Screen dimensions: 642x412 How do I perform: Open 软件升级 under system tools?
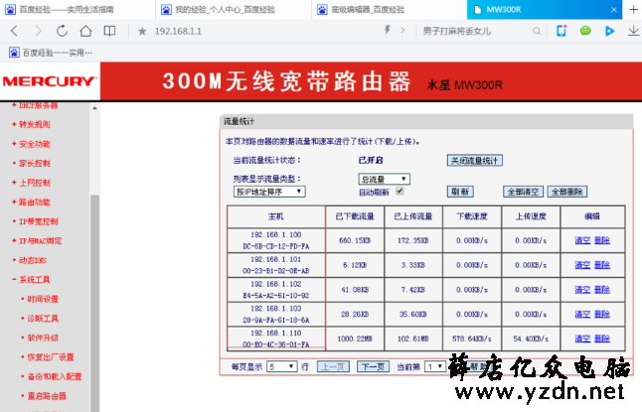tap(43, 338)
